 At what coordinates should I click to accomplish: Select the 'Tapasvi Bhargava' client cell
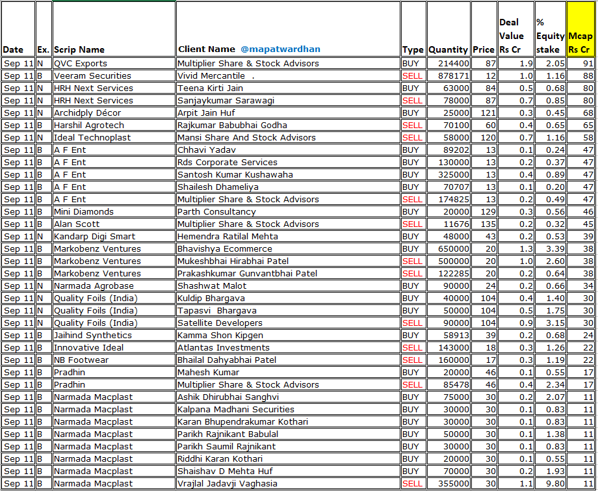[288, 311]
